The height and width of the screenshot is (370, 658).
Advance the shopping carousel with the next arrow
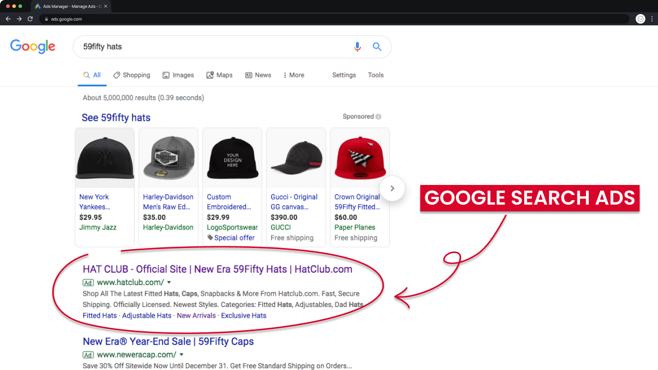(392, 189)
